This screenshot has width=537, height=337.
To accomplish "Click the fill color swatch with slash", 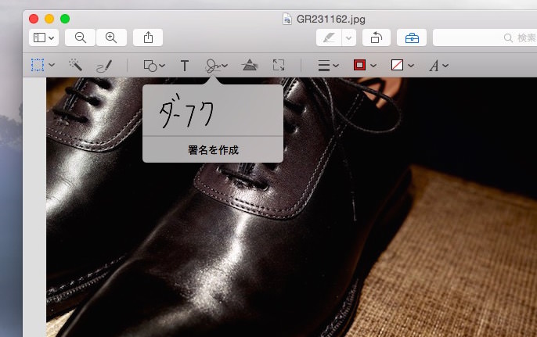I will tap(397, 65).
